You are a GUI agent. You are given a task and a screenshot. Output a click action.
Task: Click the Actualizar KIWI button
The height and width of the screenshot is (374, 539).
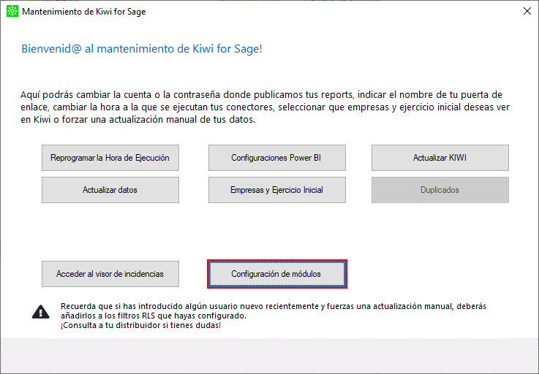440,158
